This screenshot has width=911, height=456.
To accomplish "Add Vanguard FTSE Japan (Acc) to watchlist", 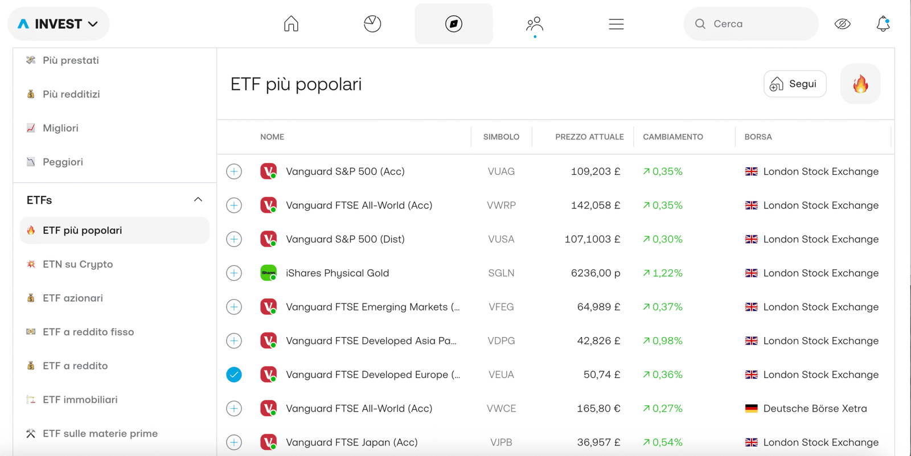I will point(234,442).
